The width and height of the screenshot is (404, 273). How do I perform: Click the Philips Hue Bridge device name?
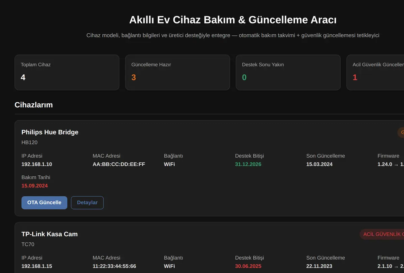coord(50,132)
